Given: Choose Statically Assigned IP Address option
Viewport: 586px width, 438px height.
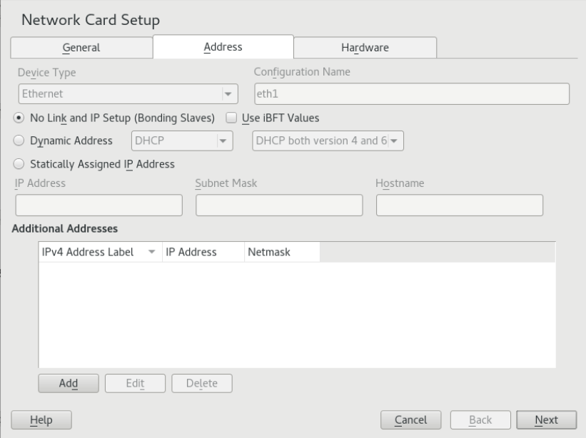Looking at the screenshot, I should point(19,164).
